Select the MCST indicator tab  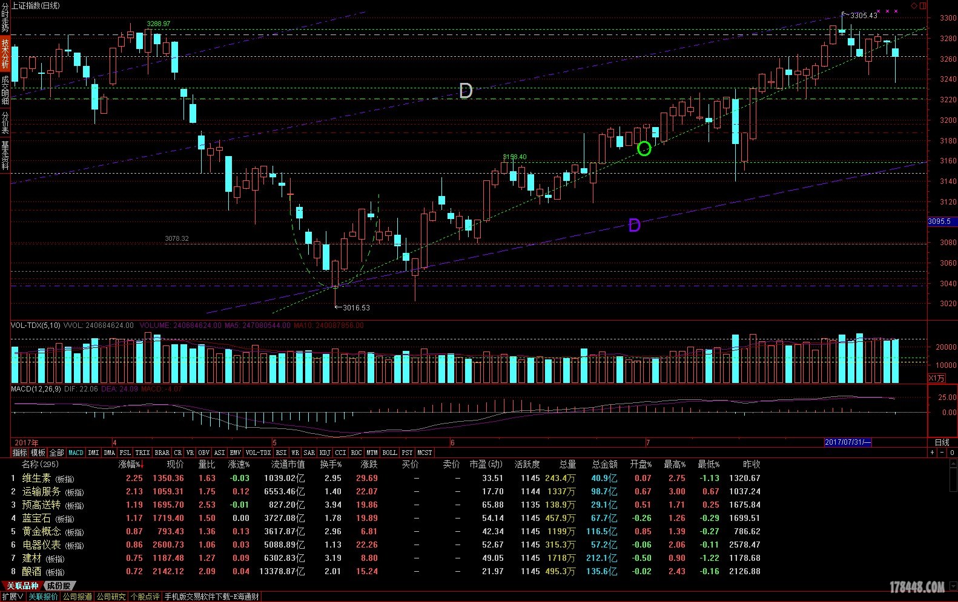tap(424, 453)
